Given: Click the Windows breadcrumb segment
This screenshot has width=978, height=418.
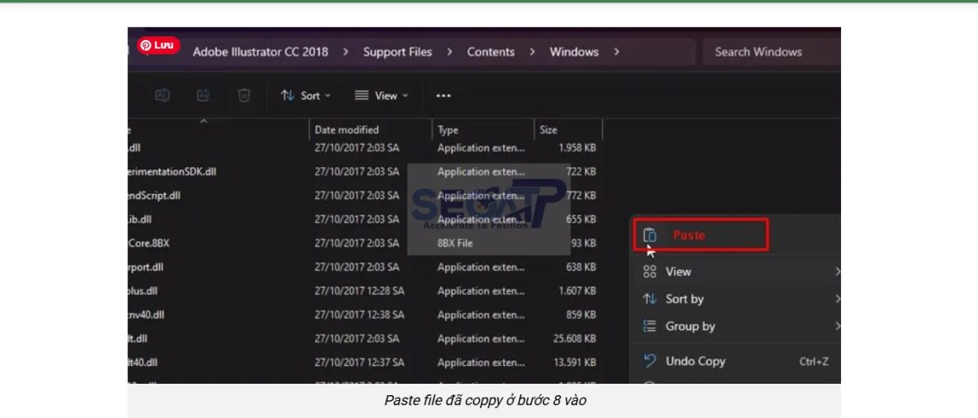Looking at the screenshot, I should tap(574, 51).
